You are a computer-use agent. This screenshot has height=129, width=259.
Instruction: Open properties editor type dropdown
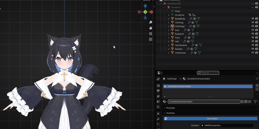(x=160, y=73)
